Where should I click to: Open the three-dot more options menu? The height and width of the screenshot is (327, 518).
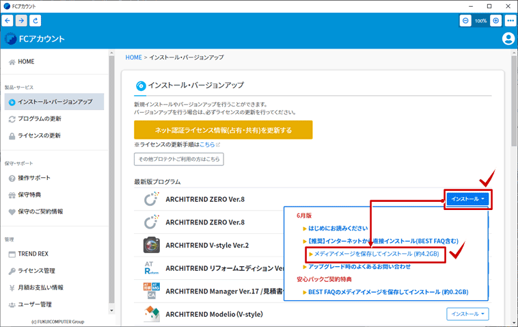510,21
